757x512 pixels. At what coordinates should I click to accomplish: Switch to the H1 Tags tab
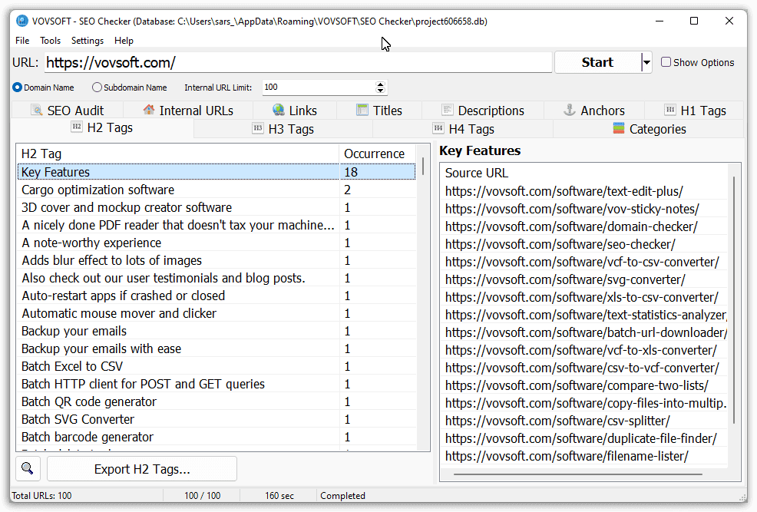[x=694, y=111]
